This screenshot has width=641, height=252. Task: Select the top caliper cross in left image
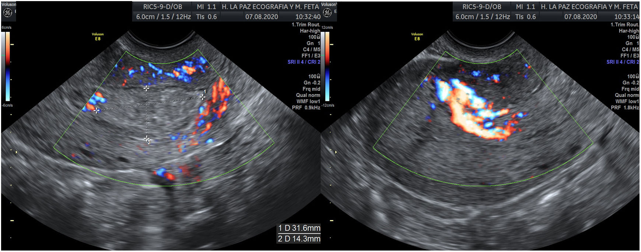pyautogui.click(x=146, y=89)
